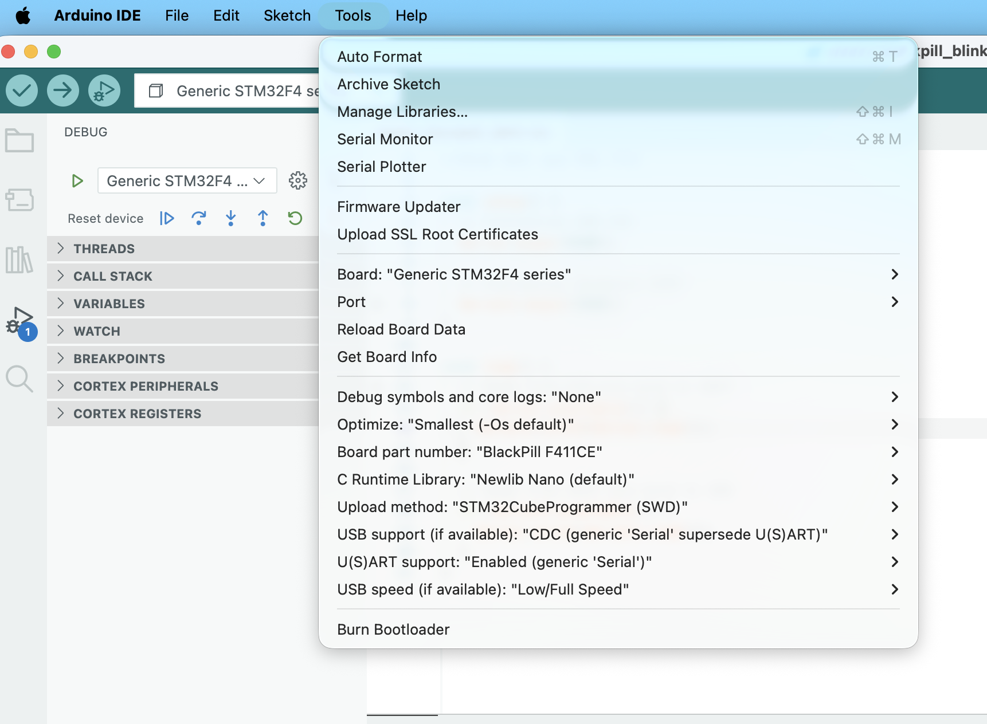Select Manage Libraries...
Image resolution: width=987 pixels, height=724 pixels.
(618, 112)
